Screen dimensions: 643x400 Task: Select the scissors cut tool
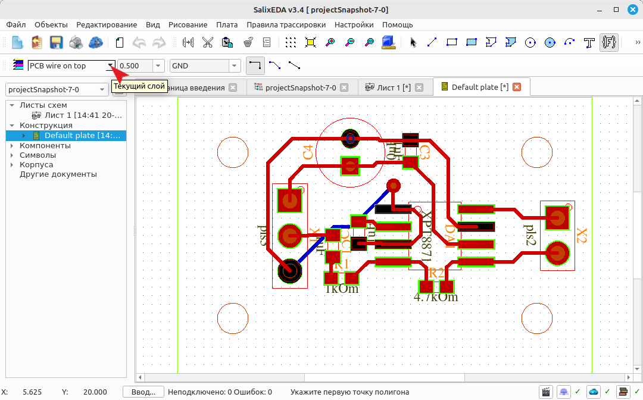[x=208, y=42]
